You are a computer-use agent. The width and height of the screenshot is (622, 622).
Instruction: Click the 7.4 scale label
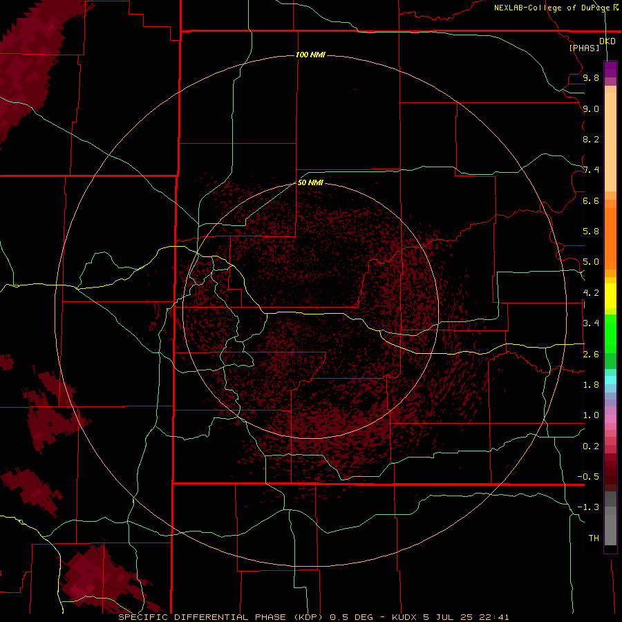click(591, 170)
